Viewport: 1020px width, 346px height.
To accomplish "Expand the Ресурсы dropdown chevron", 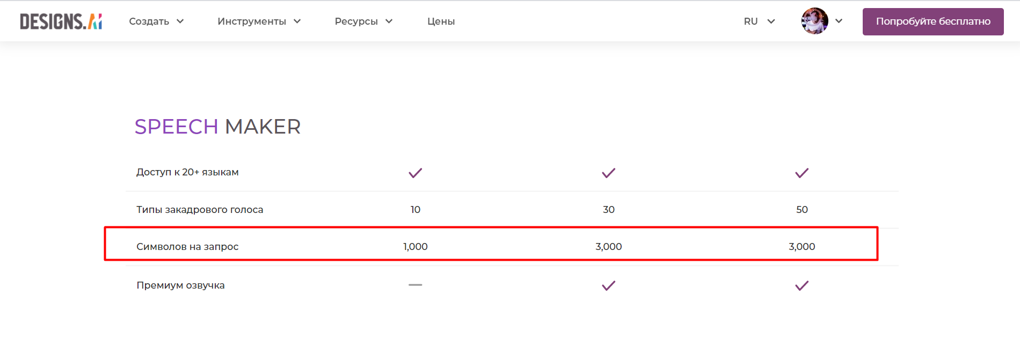I will point(389,21).
